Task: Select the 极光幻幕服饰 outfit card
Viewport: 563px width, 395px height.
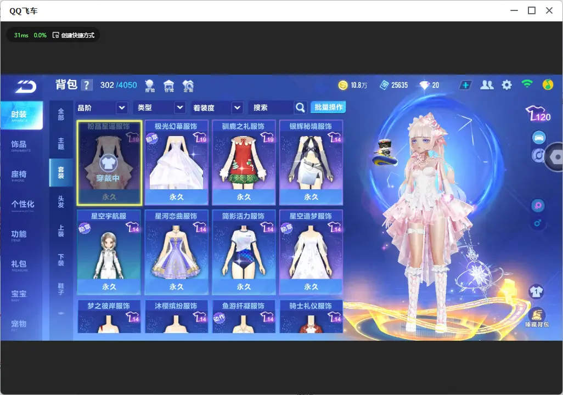Action: (x=176, y=163)
